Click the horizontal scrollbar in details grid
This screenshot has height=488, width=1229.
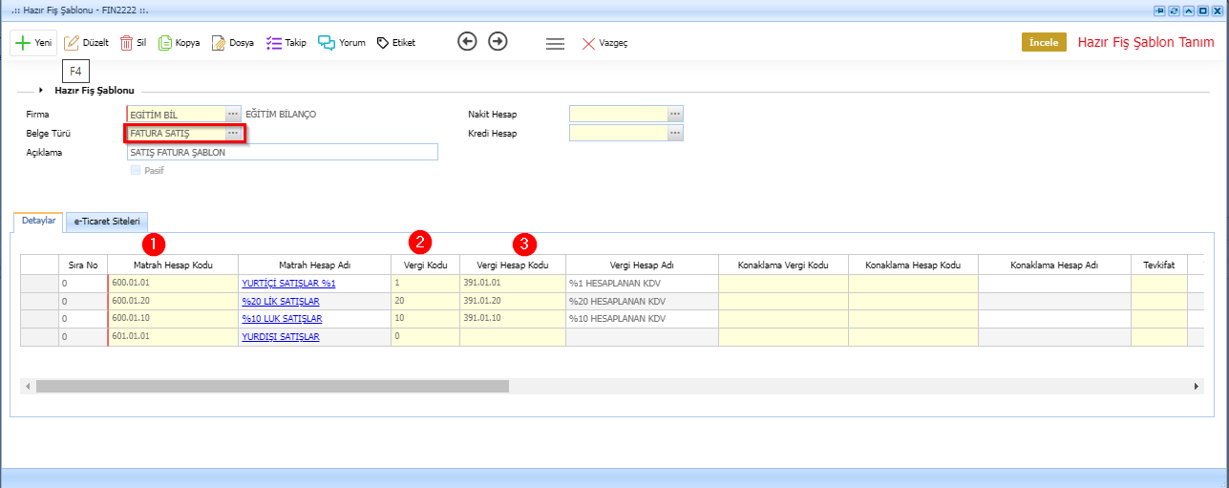pyautogui.click(x=272, y=386)
